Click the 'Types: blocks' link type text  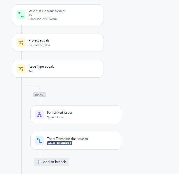[55, 117]
